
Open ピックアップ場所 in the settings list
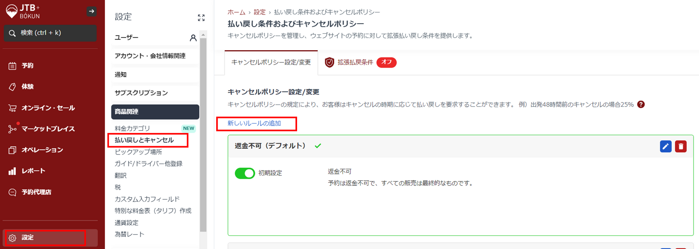click(138, 152)
